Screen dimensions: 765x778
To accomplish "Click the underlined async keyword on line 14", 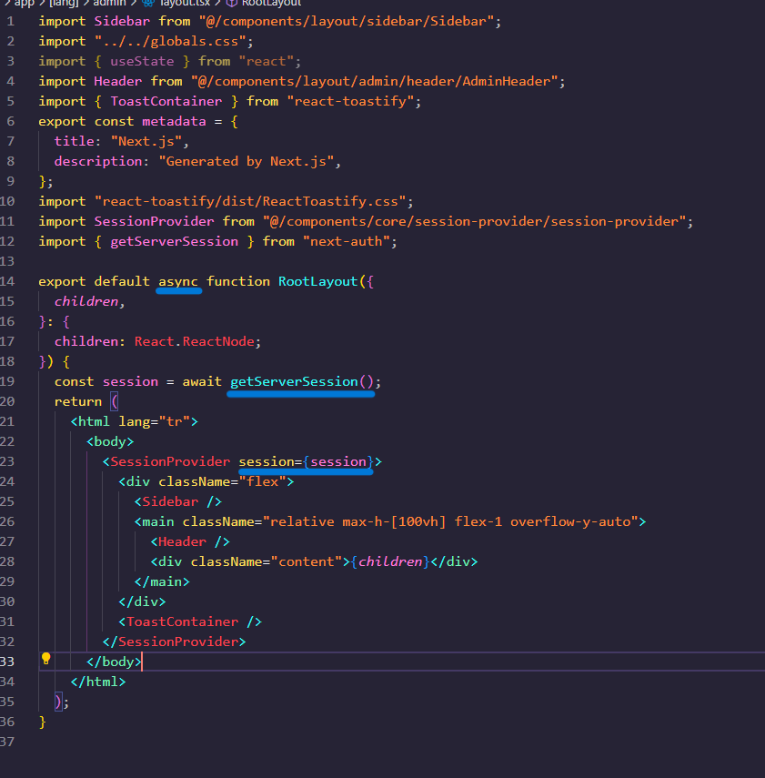I will tap(178, 280).
